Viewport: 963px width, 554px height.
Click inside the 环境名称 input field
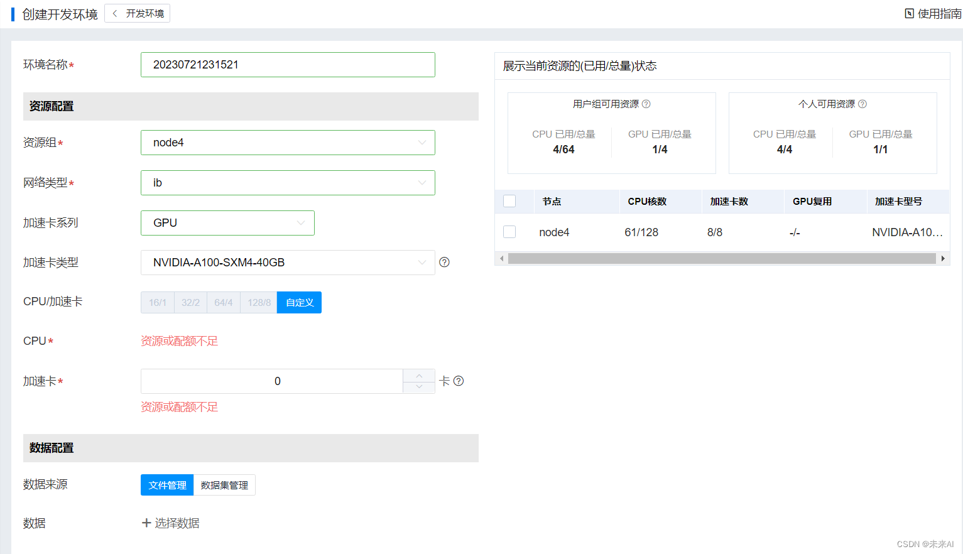tap(287, 65)
